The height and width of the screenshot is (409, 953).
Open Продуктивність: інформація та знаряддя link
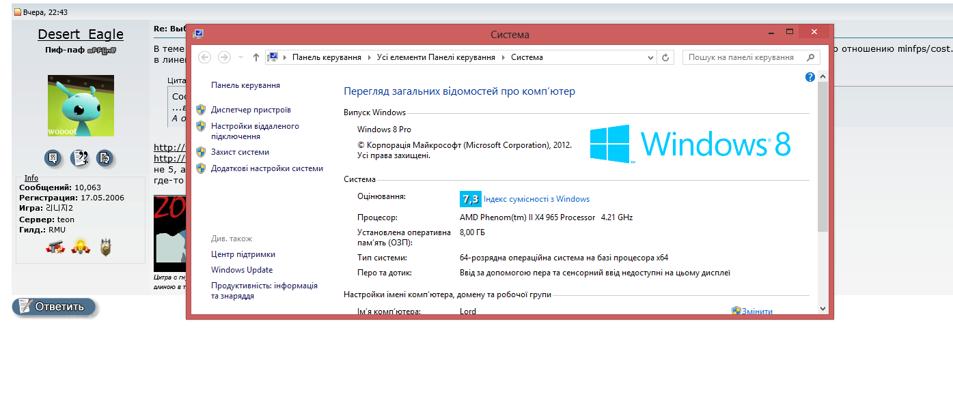(x=264, y=291)
